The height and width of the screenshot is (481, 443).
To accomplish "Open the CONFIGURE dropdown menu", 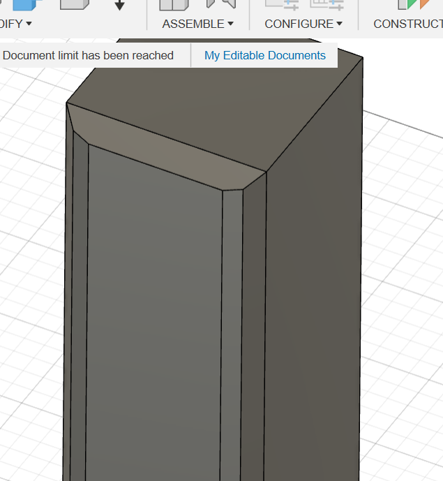I will click(303, 24).
